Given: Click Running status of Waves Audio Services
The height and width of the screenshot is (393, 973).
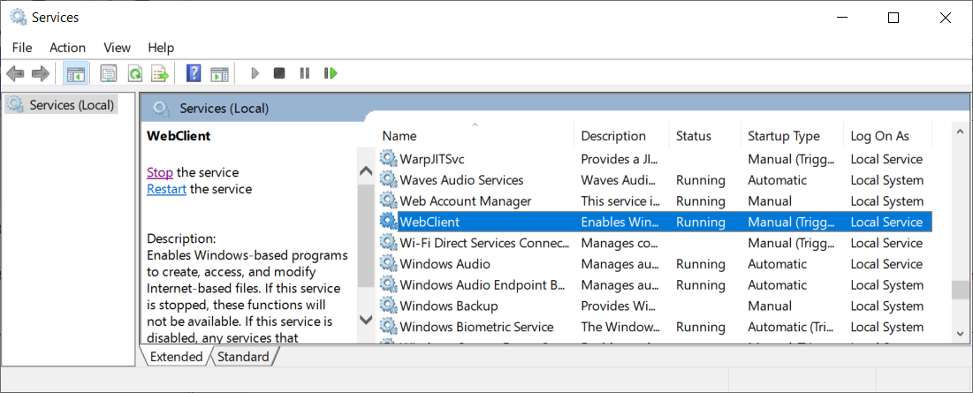Looking at the screenshot, I should 701,180.
